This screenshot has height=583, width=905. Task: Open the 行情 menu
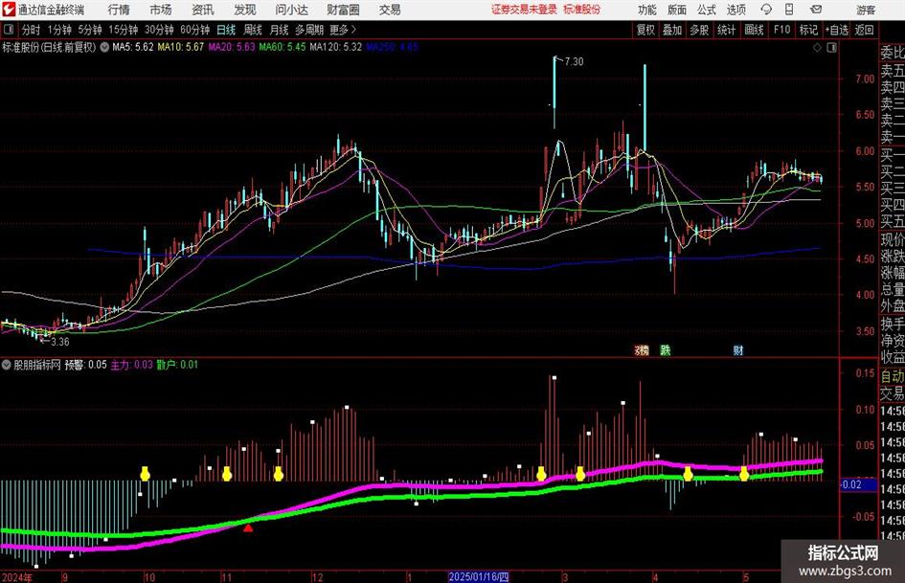click(119, 10)
